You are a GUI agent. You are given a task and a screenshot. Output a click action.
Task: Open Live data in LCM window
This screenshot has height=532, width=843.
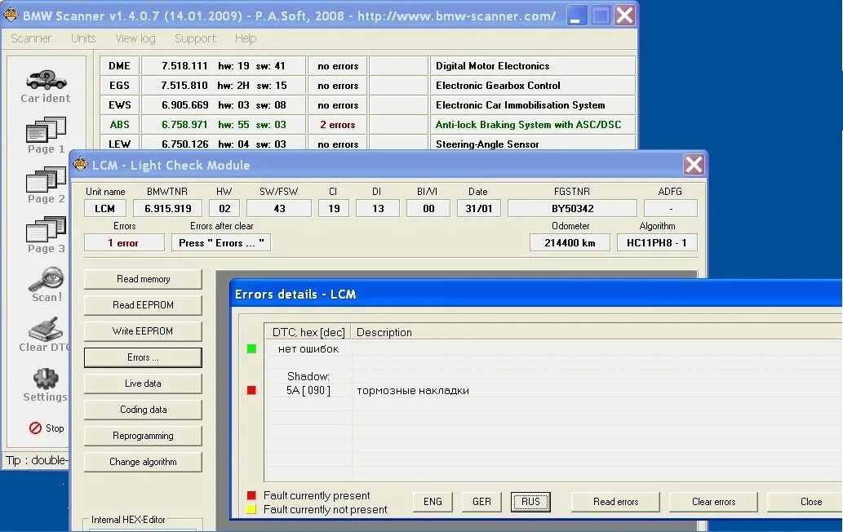143,383
